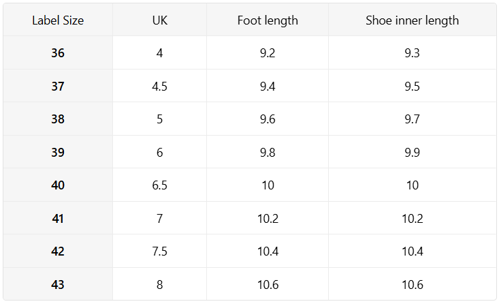Select label size 43 row header
Image resolution: width=499 pixels, height=306 pixels.
[x=58, y=284]
